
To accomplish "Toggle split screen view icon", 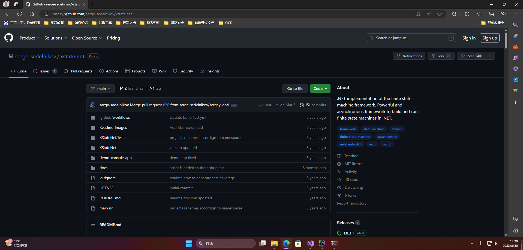I will (x=467, y=14).
